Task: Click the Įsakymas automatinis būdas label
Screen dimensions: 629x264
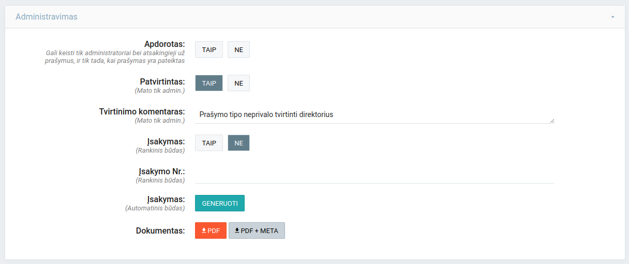Action: coord(166,199)
